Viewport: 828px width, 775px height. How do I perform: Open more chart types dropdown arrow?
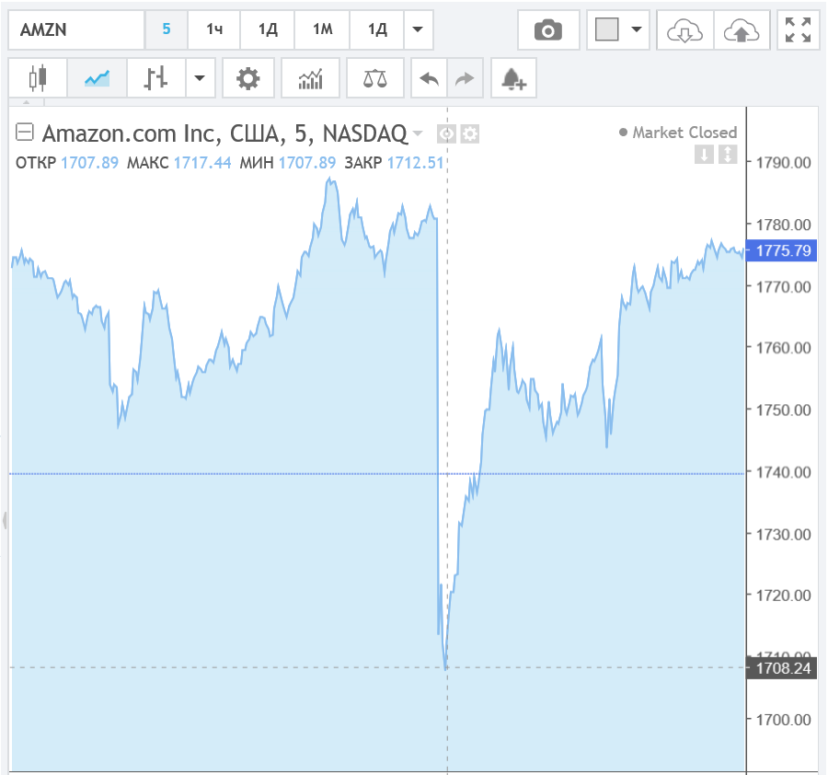pos(200,78)
